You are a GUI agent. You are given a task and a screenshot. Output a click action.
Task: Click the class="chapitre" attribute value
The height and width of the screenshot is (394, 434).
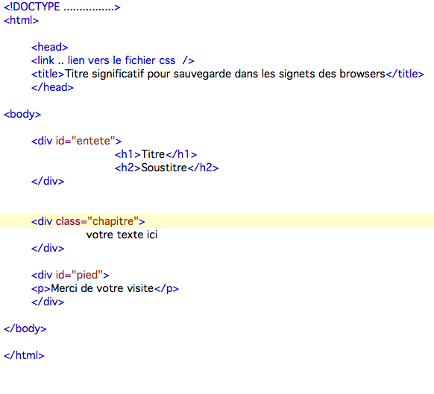point(113,221)
